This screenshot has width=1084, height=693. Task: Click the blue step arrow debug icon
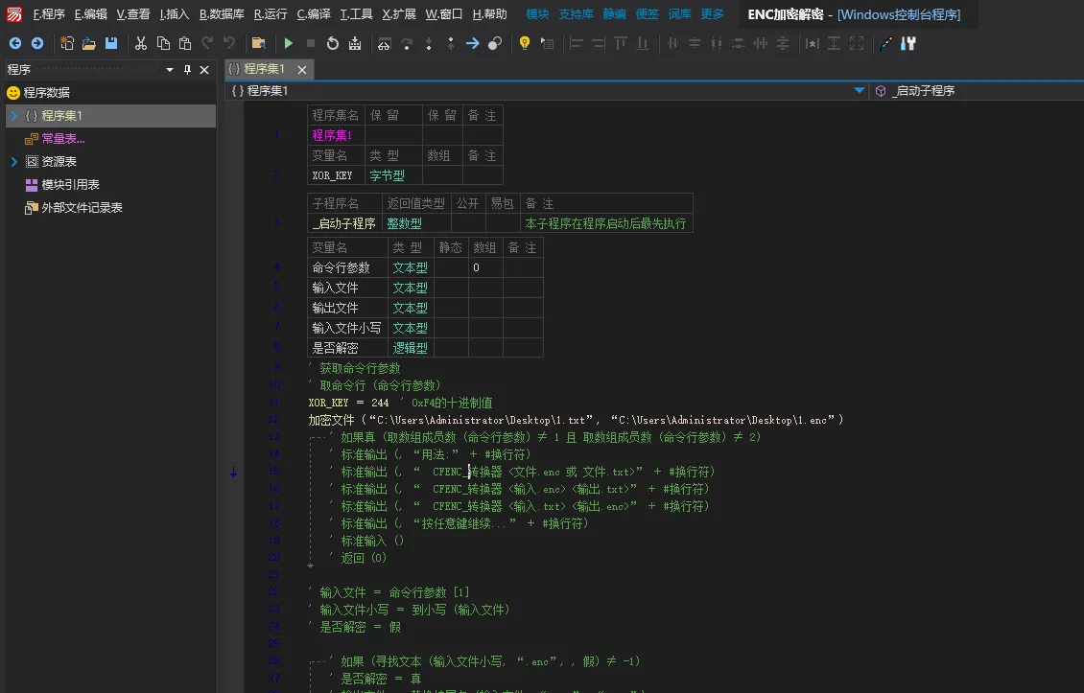pyautogui.click(x=472, y=43)
